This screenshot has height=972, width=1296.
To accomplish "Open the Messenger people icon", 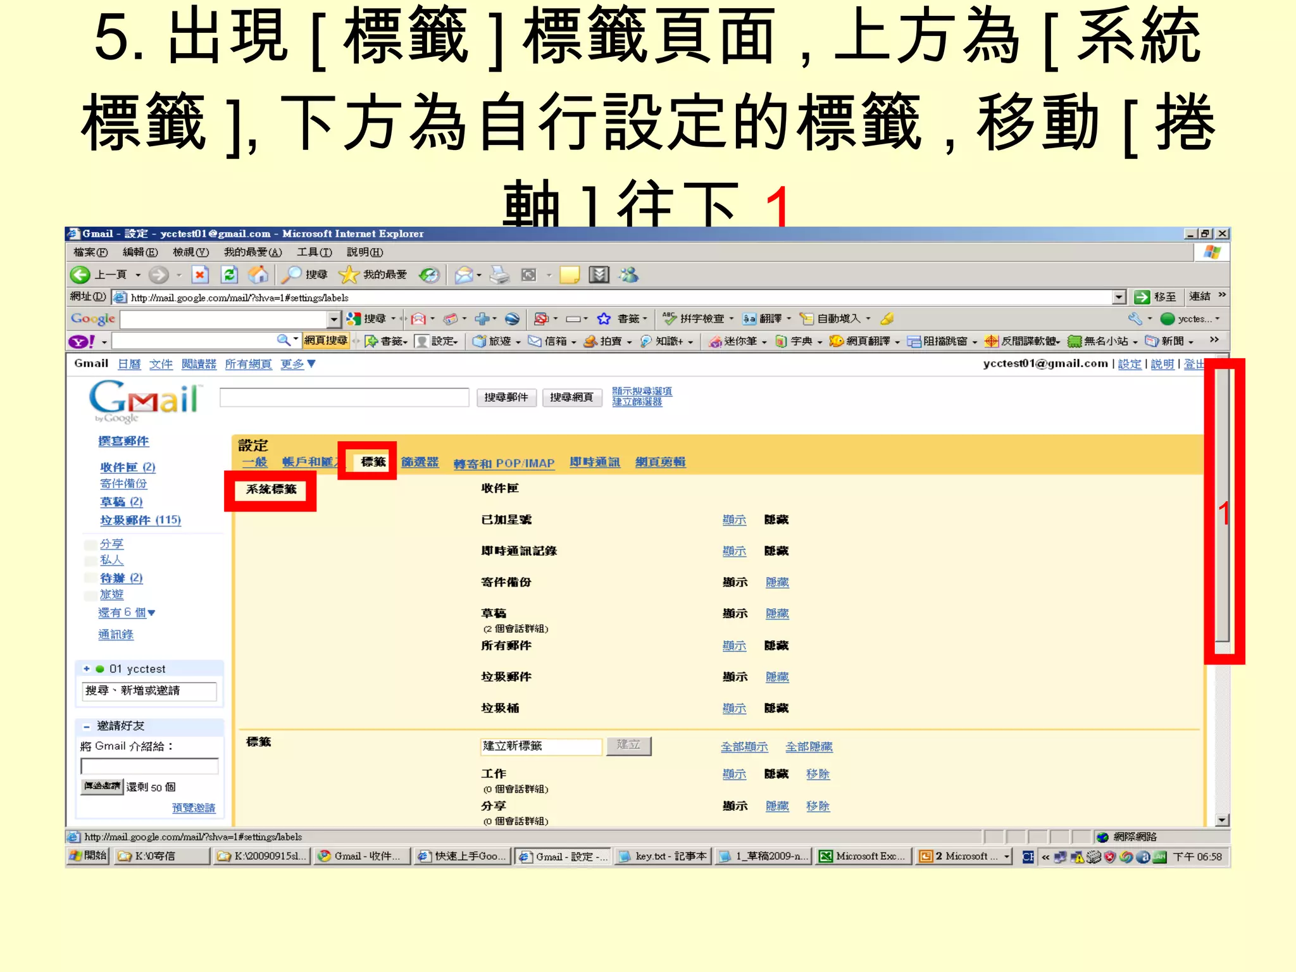I will click(629, 275).
